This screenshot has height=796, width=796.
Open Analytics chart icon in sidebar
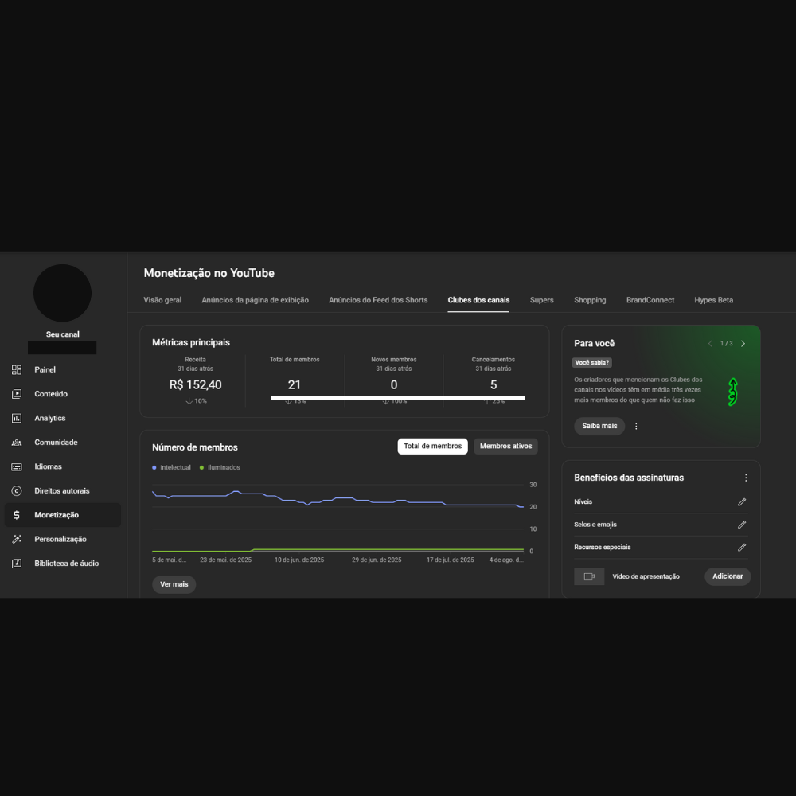(17, 418)
